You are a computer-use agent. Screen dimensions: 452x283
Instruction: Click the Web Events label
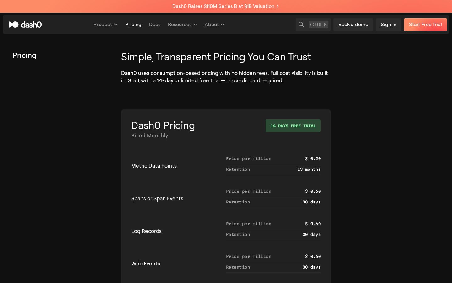click(x=146, y=264)
